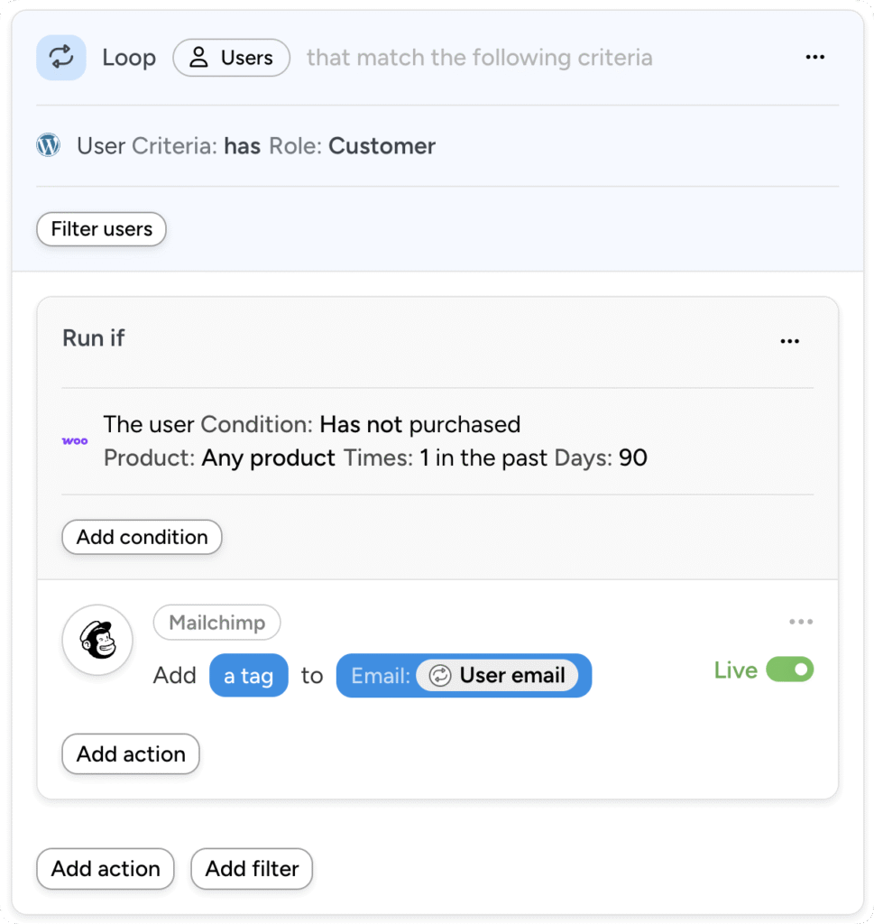Click Add condition under the Run if card

(x=141, y=537)
